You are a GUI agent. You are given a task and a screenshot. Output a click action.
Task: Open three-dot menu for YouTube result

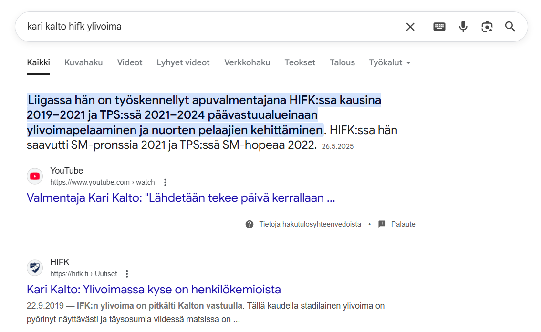click(x=165, y=182)
